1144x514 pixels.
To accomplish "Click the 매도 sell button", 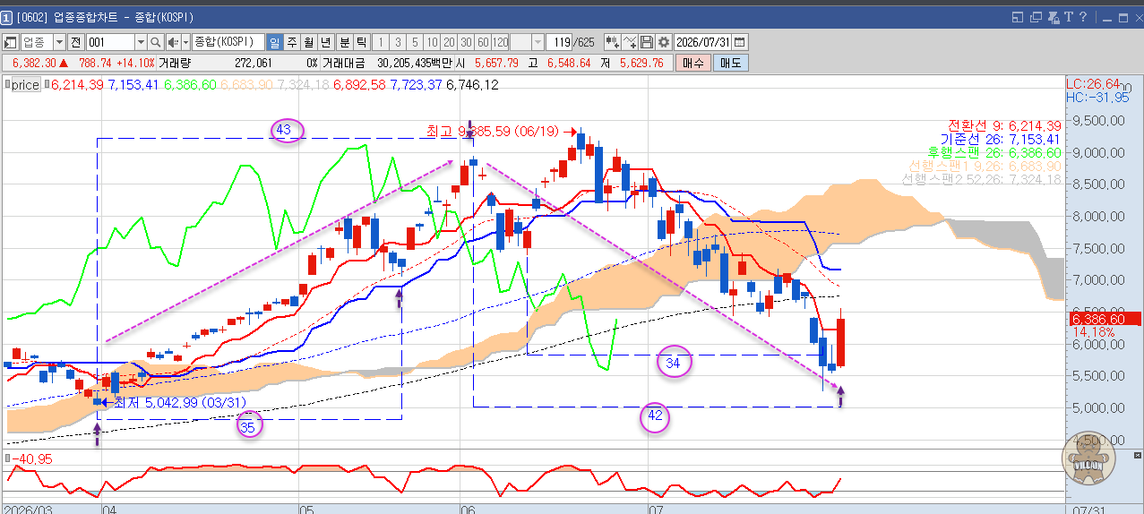I will click(730, 63).
